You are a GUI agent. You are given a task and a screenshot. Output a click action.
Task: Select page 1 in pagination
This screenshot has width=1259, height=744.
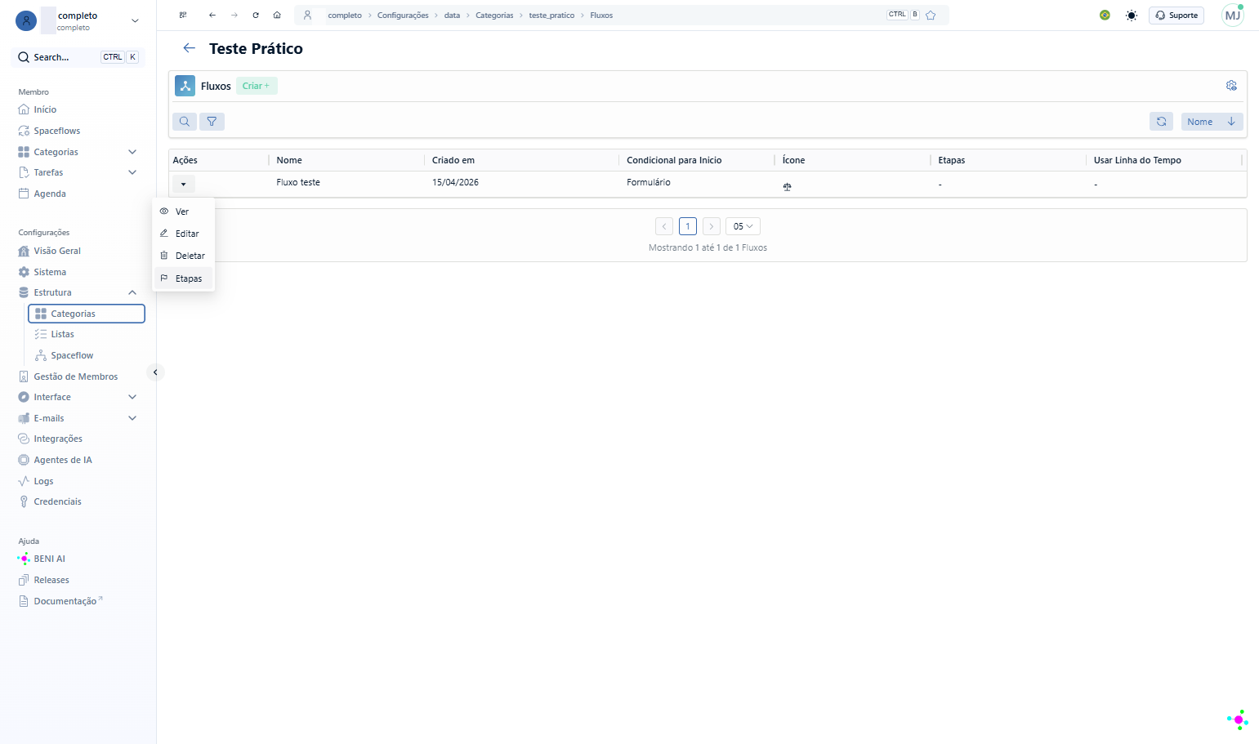coord(688,226)
